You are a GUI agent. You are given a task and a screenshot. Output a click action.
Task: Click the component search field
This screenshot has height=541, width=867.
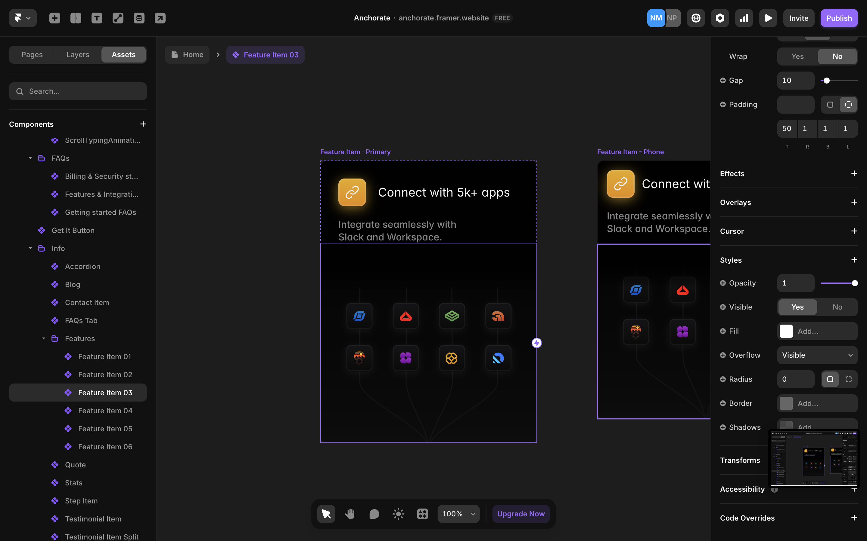(78, 91)
